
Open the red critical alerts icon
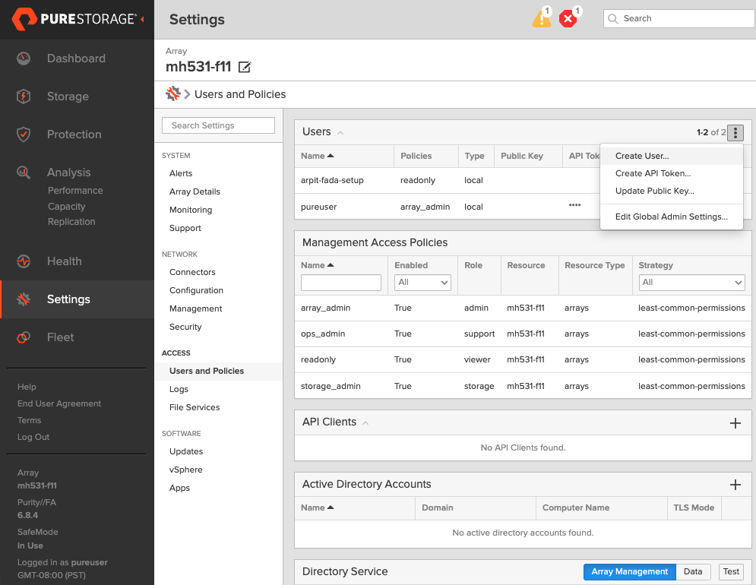pyautogui.click(x=568, y=18)
